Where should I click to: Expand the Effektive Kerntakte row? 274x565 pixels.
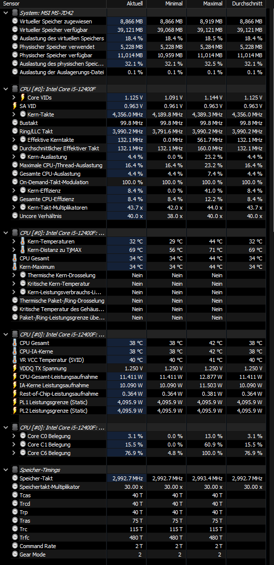click(14, 139)
